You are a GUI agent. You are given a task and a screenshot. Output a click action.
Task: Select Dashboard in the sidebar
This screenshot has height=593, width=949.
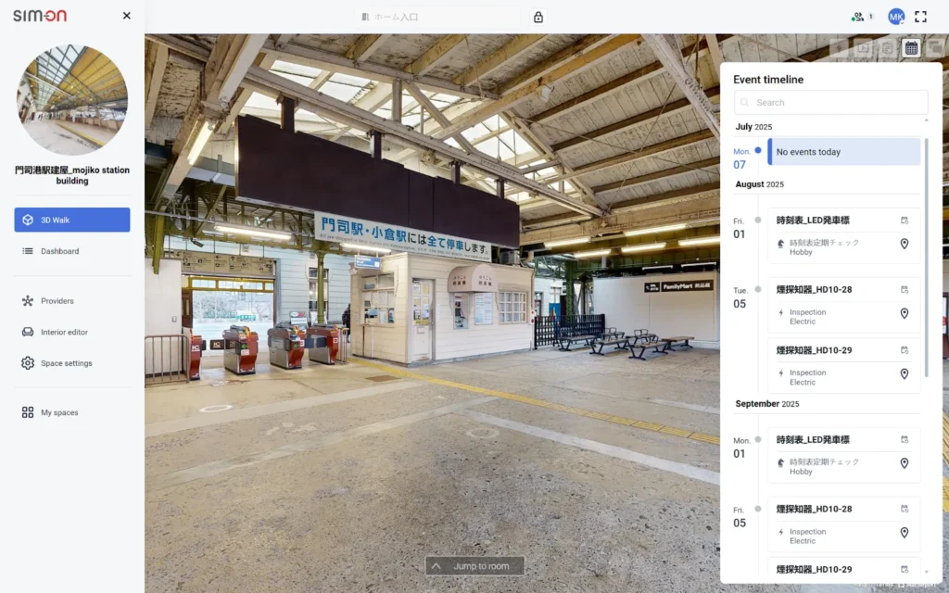tap(59, 251)
